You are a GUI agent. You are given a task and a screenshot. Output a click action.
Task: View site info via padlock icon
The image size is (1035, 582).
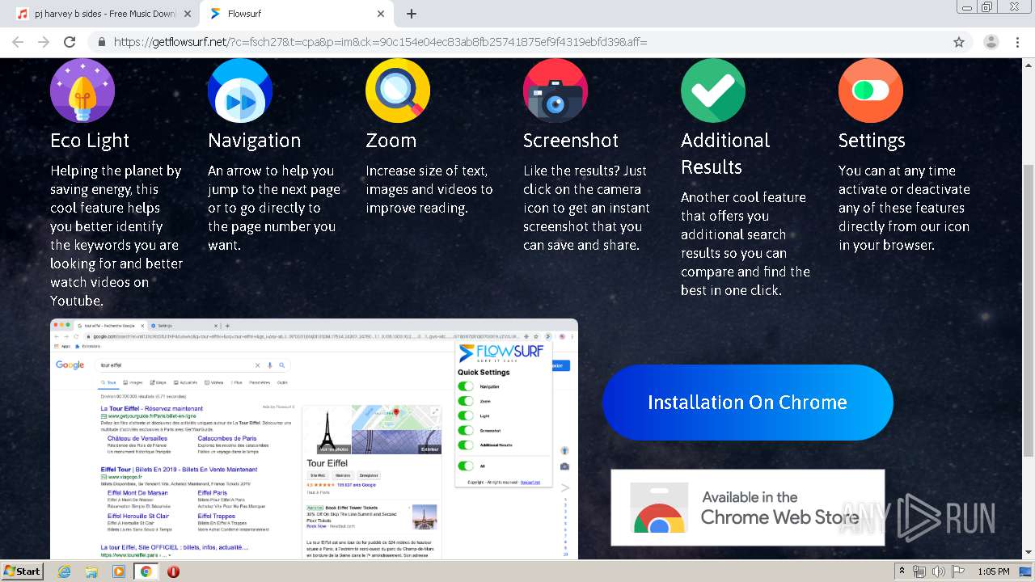pyautogui.click(x=102, y=42)
